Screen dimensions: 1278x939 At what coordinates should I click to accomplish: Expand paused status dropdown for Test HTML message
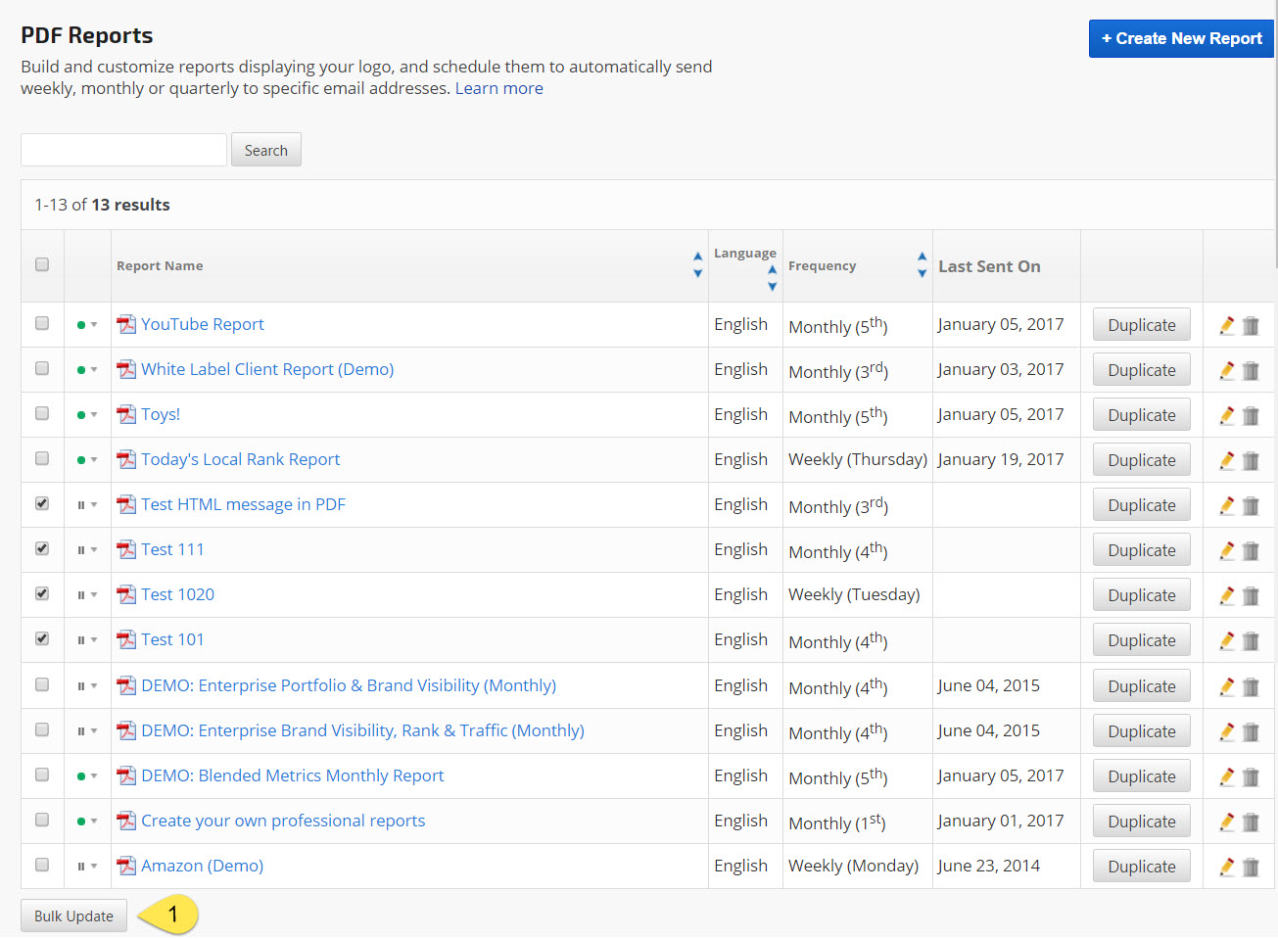[x=87, y=505]
